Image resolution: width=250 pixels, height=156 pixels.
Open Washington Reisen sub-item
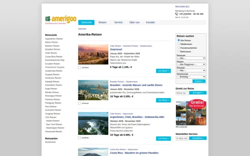(55, 128)
